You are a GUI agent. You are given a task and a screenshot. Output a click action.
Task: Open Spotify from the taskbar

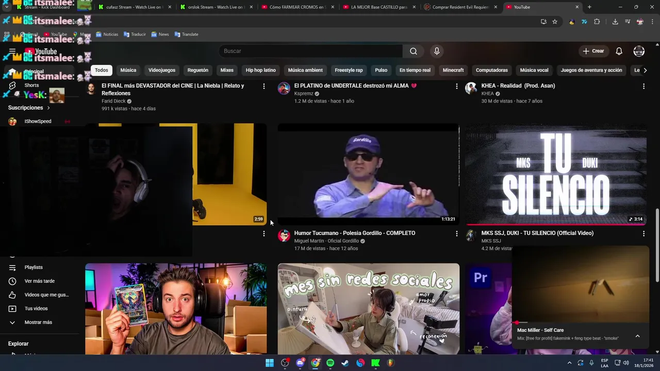(x=330, y=363)
